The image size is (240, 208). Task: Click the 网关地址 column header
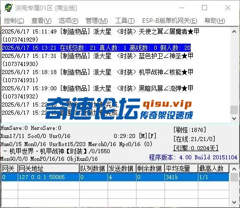click(x=49, y=168)
